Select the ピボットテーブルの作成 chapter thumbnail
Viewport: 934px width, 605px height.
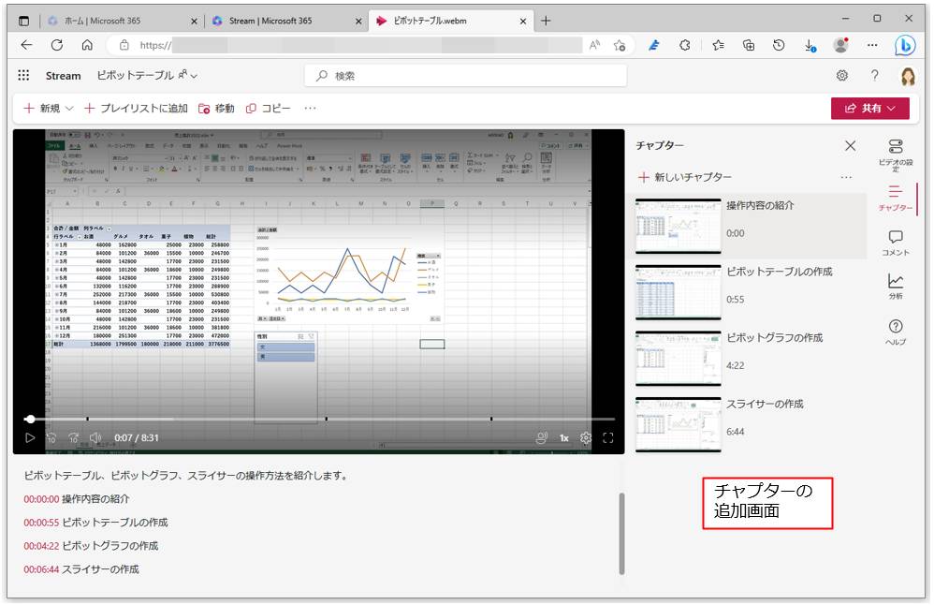tap(678, 292)
